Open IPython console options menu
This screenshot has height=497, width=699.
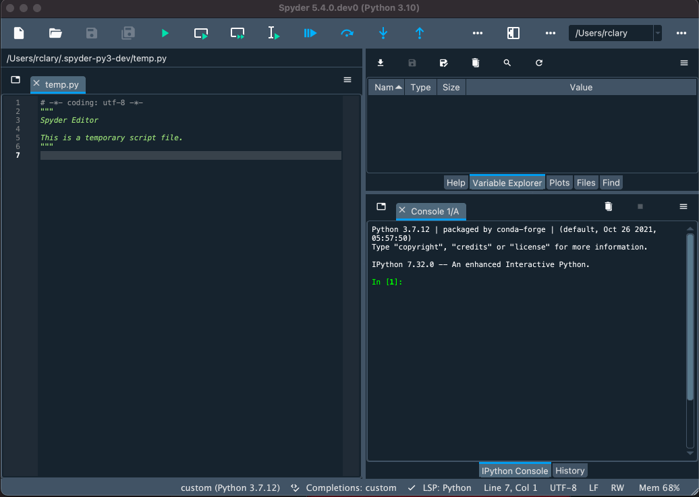point(683,206)
